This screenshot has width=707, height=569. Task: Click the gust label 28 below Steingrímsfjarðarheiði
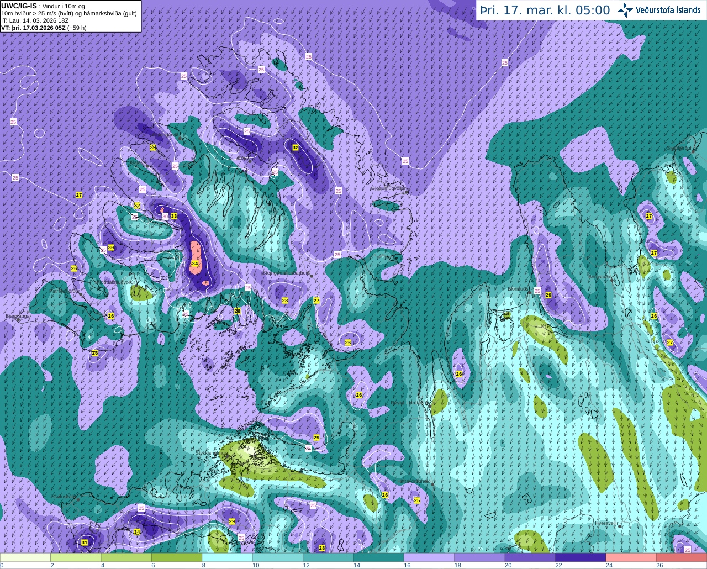[285, 301]
